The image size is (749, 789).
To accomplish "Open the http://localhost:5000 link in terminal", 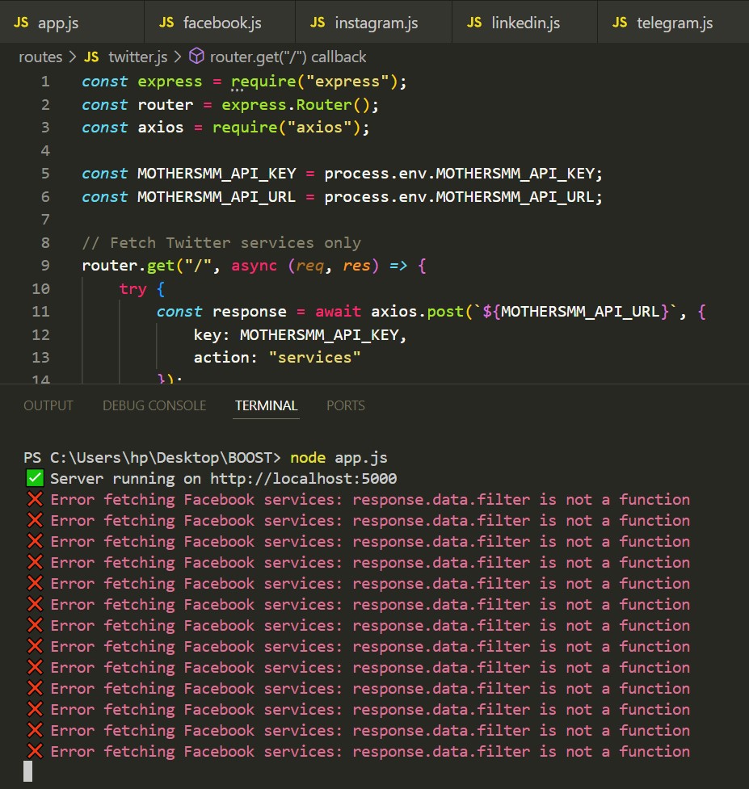I will tap(304, 479).
